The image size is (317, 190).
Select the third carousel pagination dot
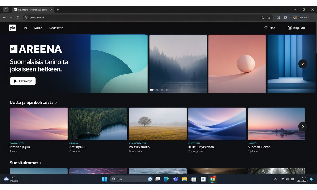tap(162, 90)
